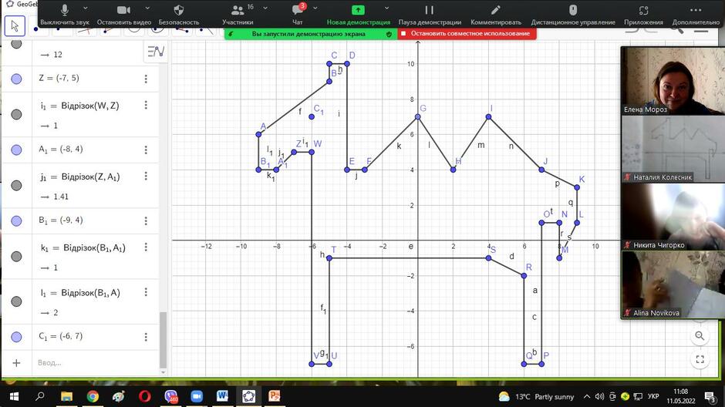Viewport: 725px width, 407px height.
Task: Open the algebra view style bar icon
Action: (156, 52)
